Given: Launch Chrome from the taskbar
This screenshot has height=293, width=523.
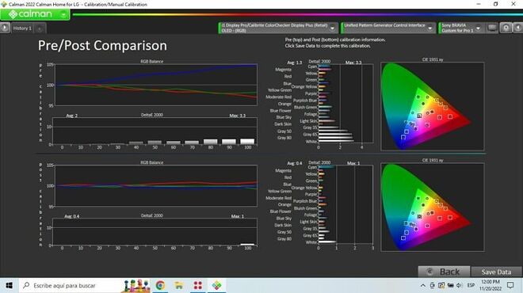Looking at the screenshot, I should pyautogui.click(x=160, y=285).
